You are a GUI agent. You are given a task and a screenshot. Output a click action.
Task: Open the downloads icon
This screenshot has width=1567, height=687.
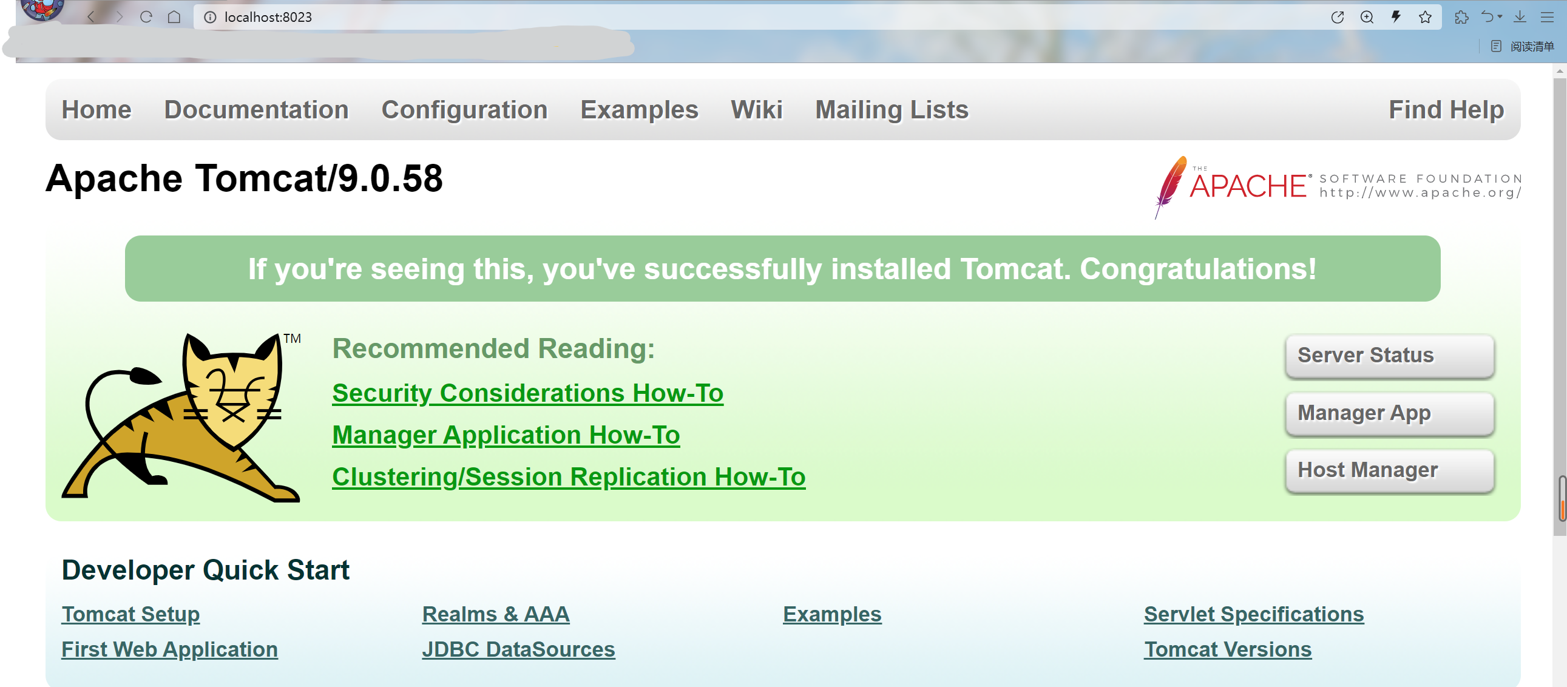pos(1520,16)
